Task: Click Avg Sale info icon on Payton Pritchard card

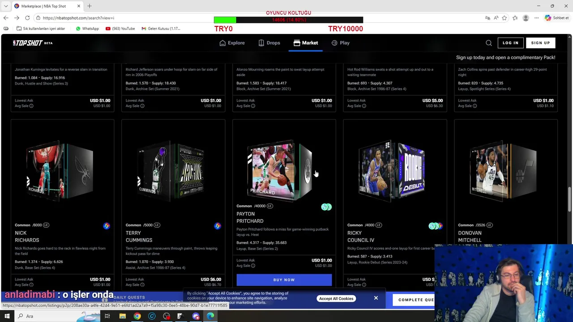Action: [253, 266]
